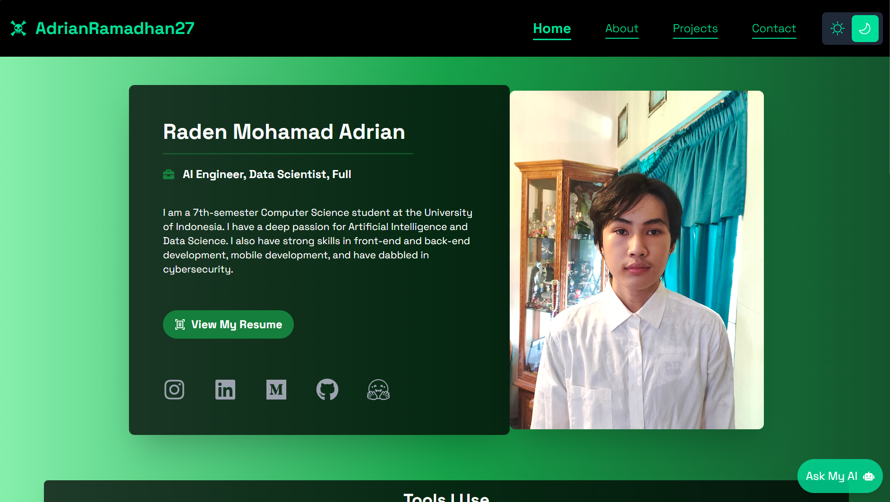Screen dimensions: 890x502
Task: Open the Medium profile link
Action: pos(276,390)
